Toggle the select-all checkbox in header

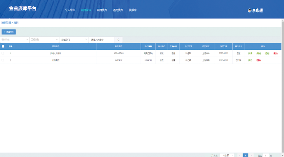tap(3, 46)
